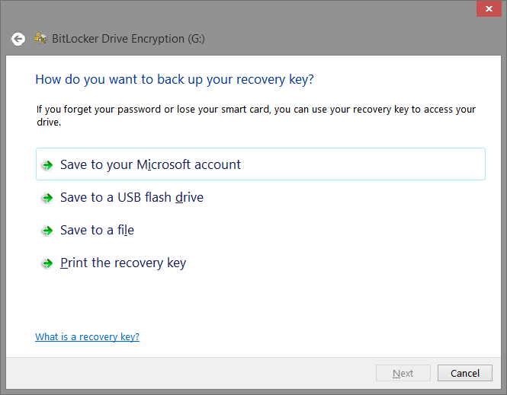Screen dimensions: 507x395
Task: Click green arrow beside Save to Microsoft account
Action: click(48, 165)
